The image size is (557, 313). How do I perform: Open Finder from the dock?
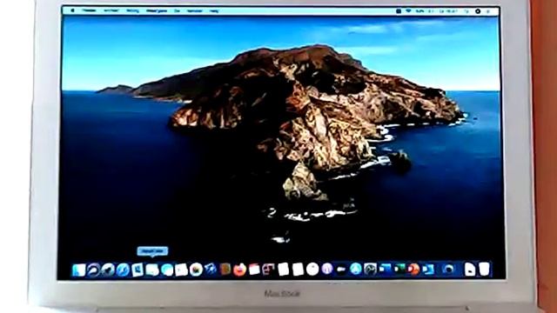[x=79, y=270]
